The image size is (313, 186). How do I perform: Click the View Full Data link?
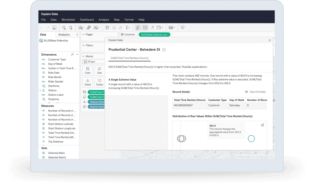coord(255,92)
